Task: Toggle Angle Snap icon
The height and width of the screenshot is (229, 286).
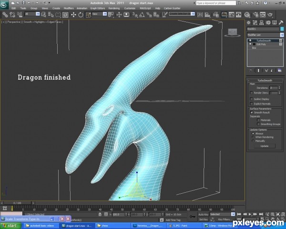Action: click(x=142, y=15)
